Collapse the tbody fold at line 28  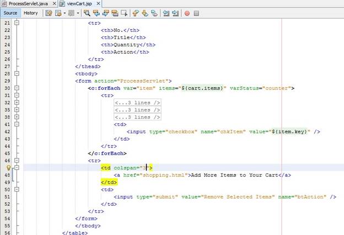(x=17, y=73)
